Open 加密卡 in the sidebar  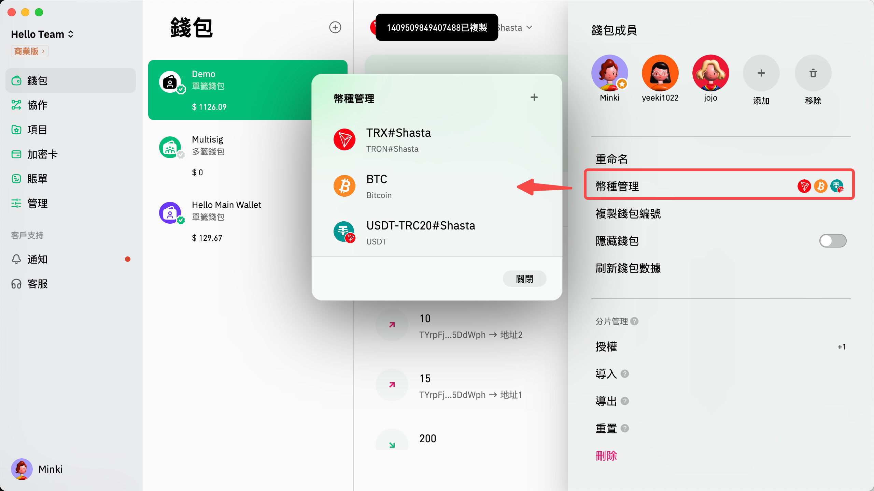(42, 154)
